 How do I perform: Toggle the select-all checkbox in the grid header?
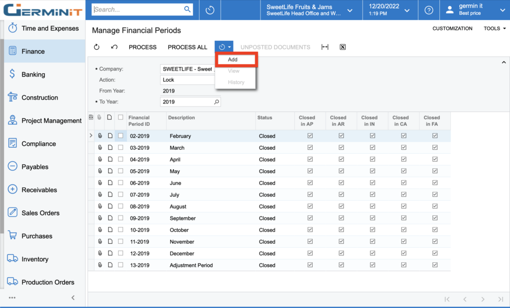tap(121, 117)
